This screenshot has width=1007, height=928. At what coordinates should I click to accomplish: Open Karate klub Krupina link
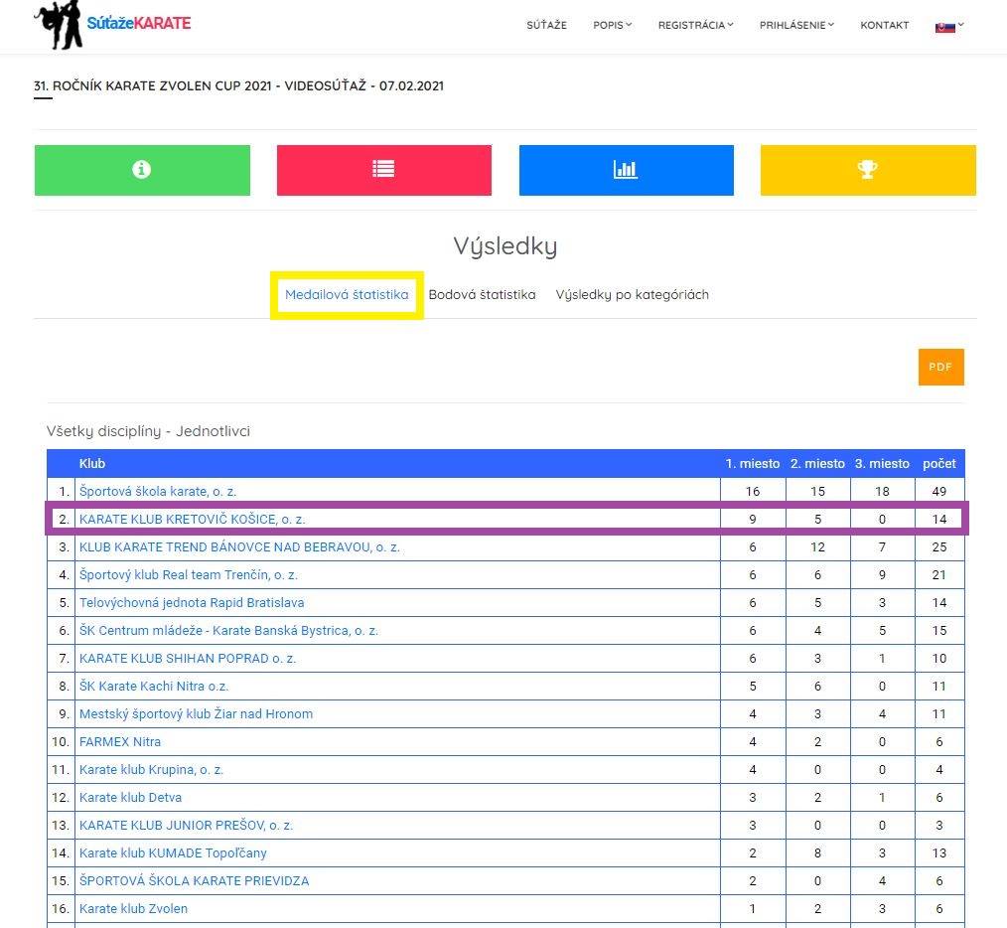click(151, 769)
